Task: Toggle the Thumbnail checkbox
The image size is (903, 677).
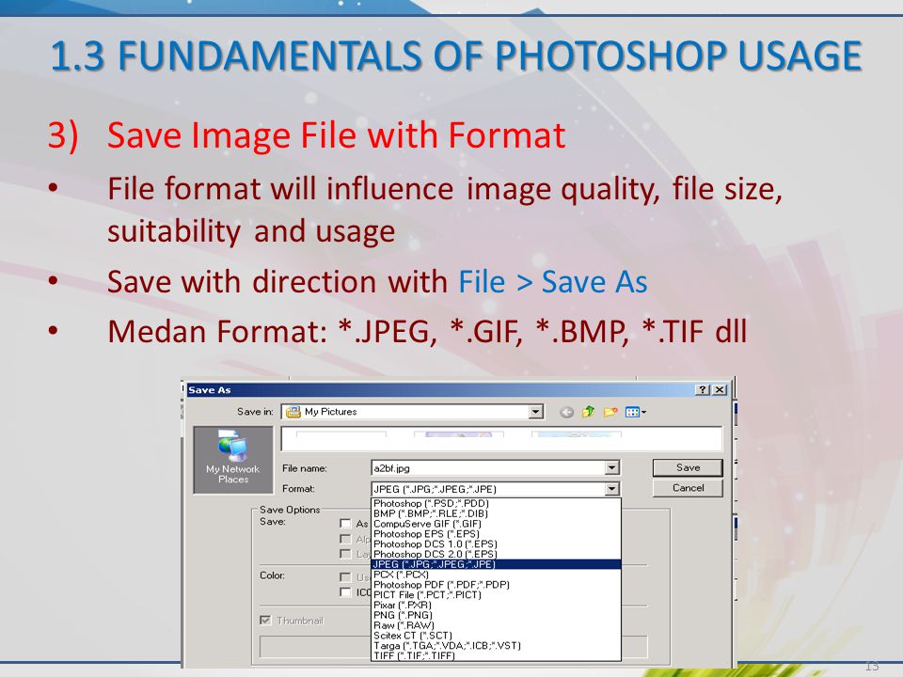Action: coord(265,620)
